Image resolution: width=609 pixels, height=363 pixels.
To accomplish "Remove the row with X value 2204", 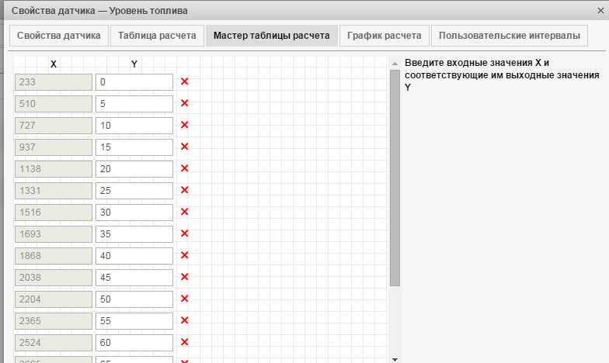I will pyautogui.click(x=185, y=299).
